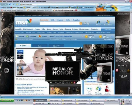Open the address bar history dropdown
This screenshot has width=132, height=105.
tap(98, 4)
